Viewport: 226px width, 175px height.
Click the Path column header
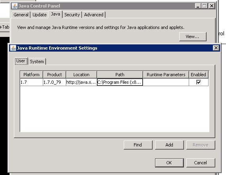[120, 75]
